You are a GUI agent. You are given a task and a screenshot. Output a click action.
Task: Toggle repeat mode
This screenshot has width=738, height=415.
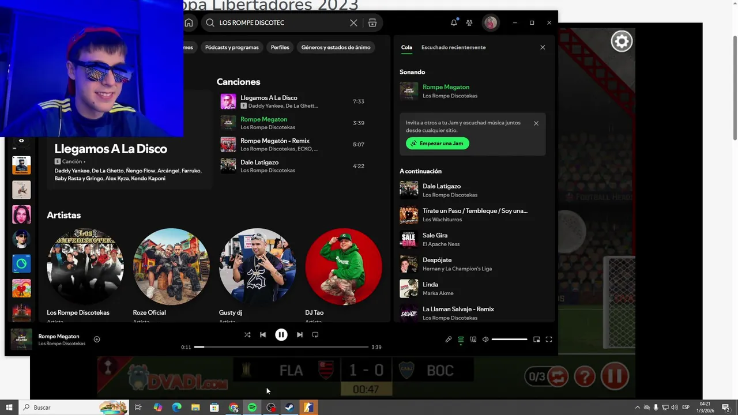[x=315, y=334]
